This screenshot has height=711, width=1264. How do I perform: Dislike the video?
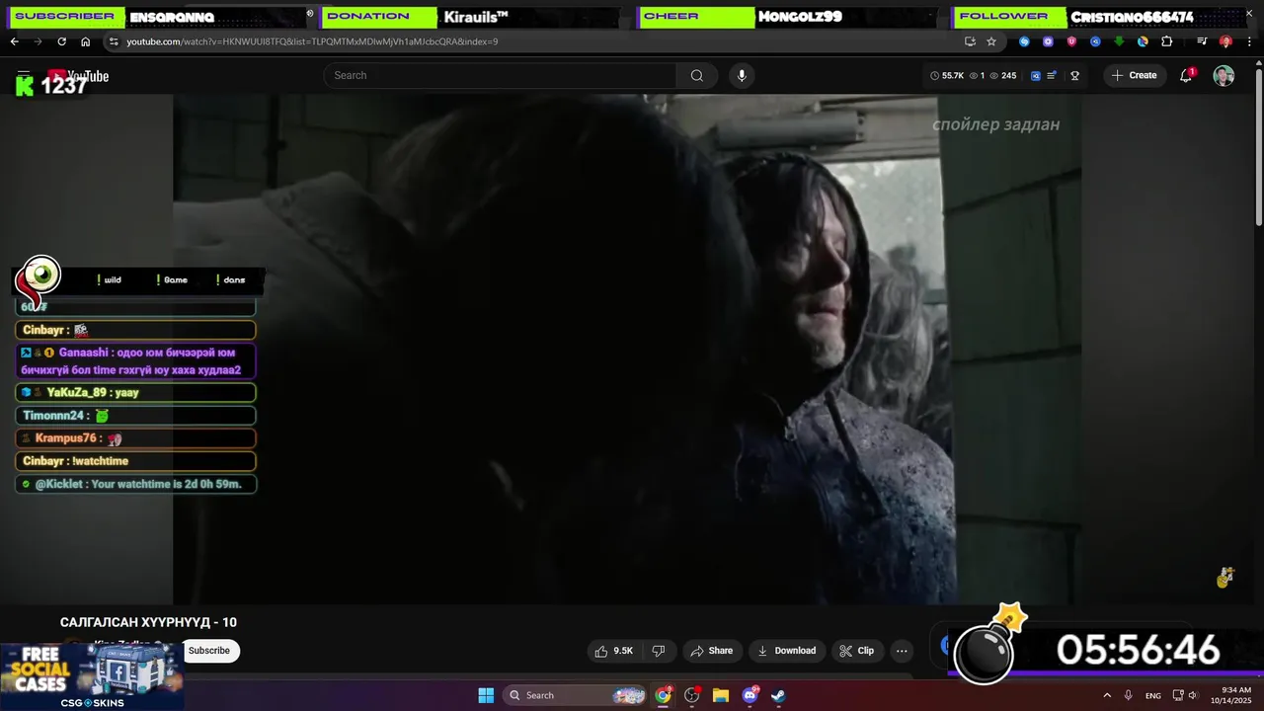[x=659, y=651]
